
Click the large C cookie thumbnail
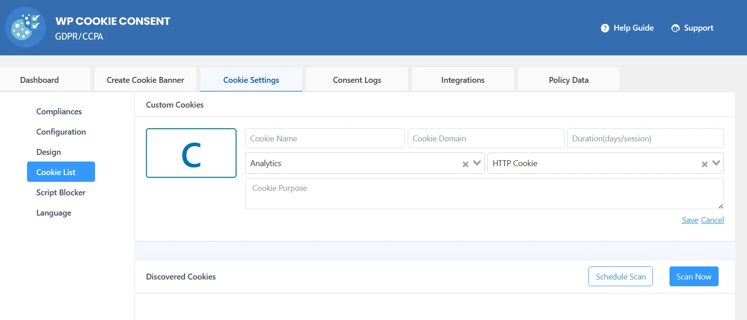coord(191,153)
